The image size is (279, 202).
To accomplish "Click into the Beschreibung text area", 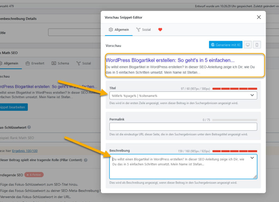I will click(183, 166).
